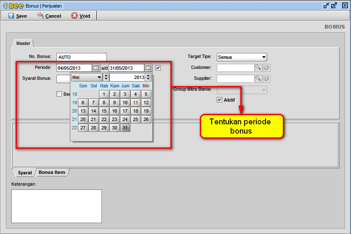351x234 pixels.
Task: Pick day 6 in the calendar
Action: click(x=83, y=103)
